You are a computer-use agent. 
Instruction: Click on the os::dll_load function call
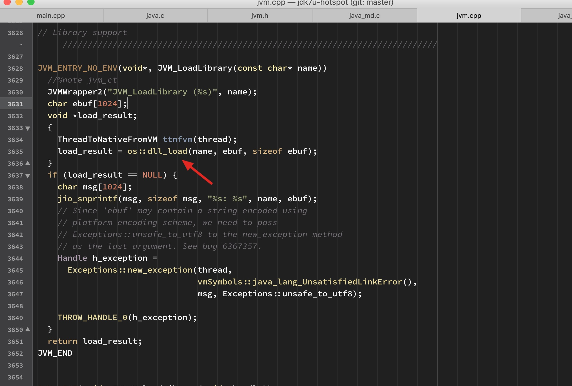(157, 151)
